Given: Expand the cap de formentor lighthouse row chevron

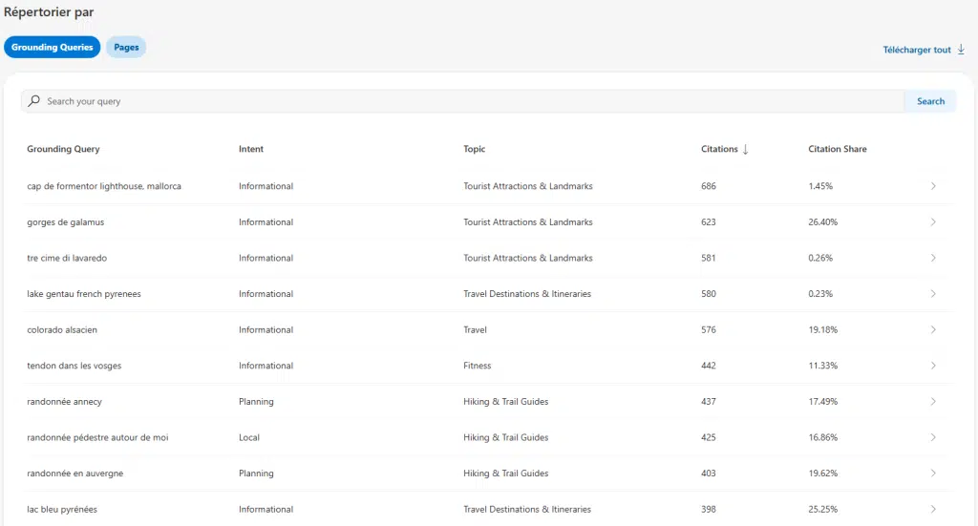Looking at the screenshot, I should [x=933, y=186].
